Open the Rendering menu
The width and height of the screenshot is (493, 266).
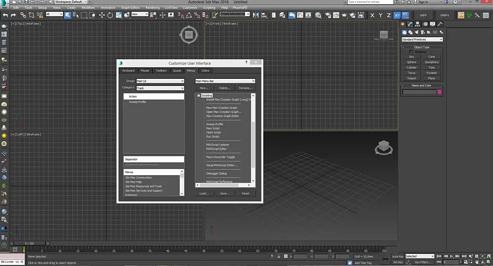(x=152, y=8)
